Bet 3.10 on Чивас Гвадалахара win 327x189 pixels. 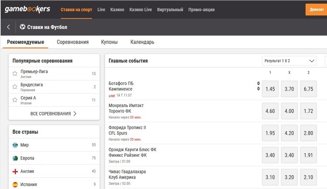pos(270,177)
